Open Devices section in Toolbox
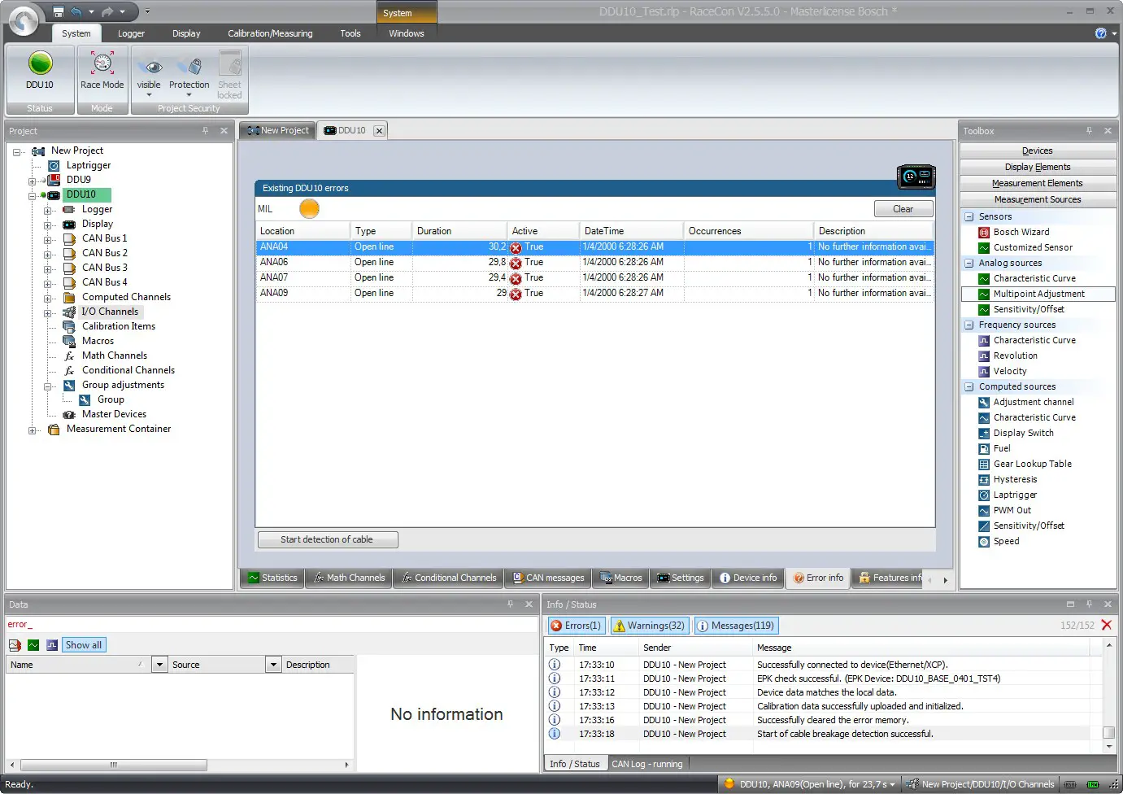 click(1038, 151)
